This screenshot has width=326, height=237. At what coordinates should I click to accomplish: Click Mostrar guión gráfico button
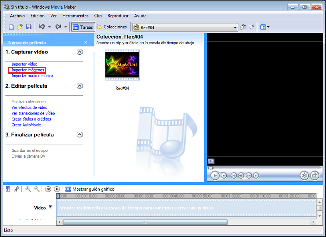click(x=90, y=189)
